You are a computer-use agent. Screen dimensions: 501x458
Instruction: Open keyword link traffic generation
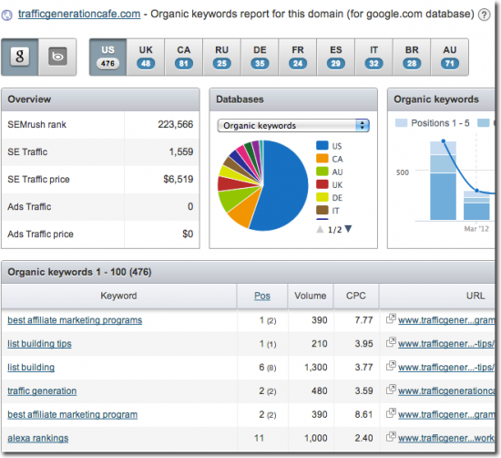(42, 390)
